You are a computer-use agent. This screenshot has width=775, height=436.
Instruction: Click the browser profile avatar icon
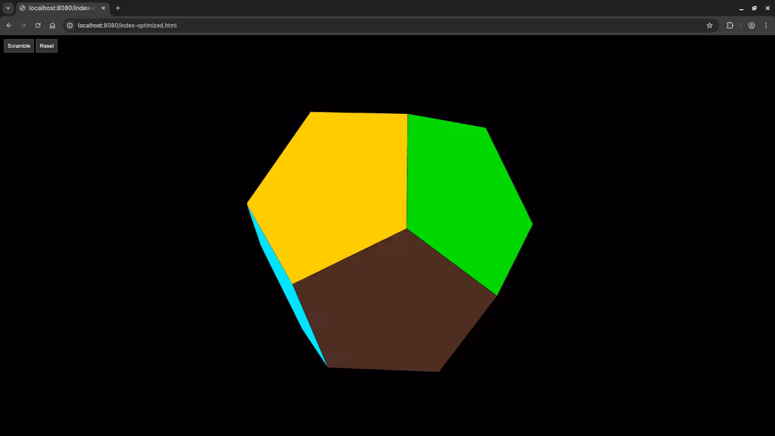point(751,25)
